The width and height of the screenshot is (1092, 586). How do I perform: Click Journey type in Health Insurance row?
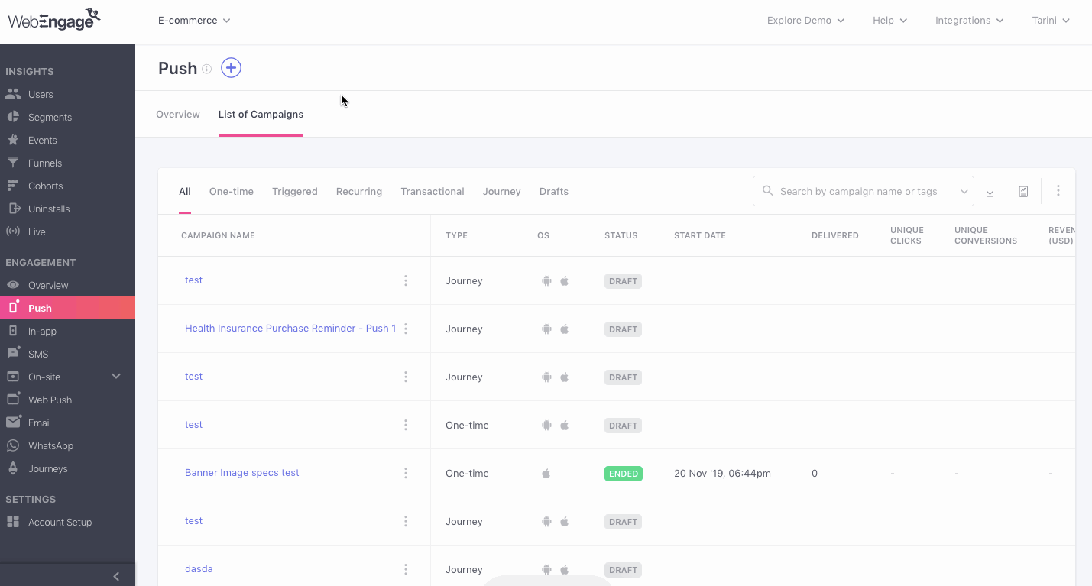[464, 329]
